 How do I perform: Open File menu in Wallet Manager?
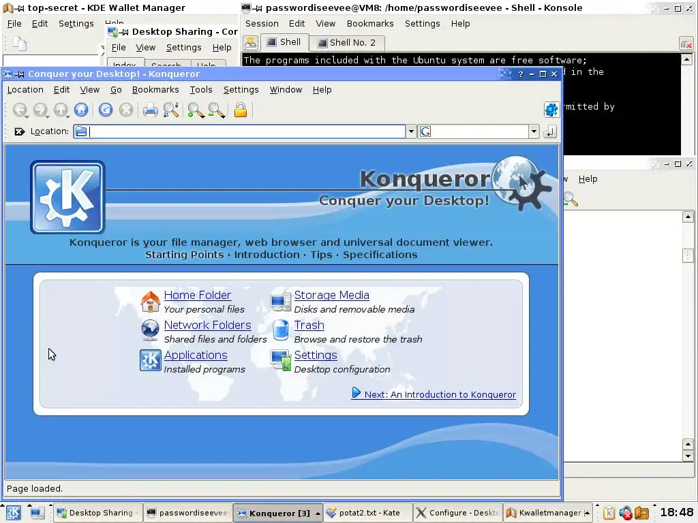[x=14, y=24]
